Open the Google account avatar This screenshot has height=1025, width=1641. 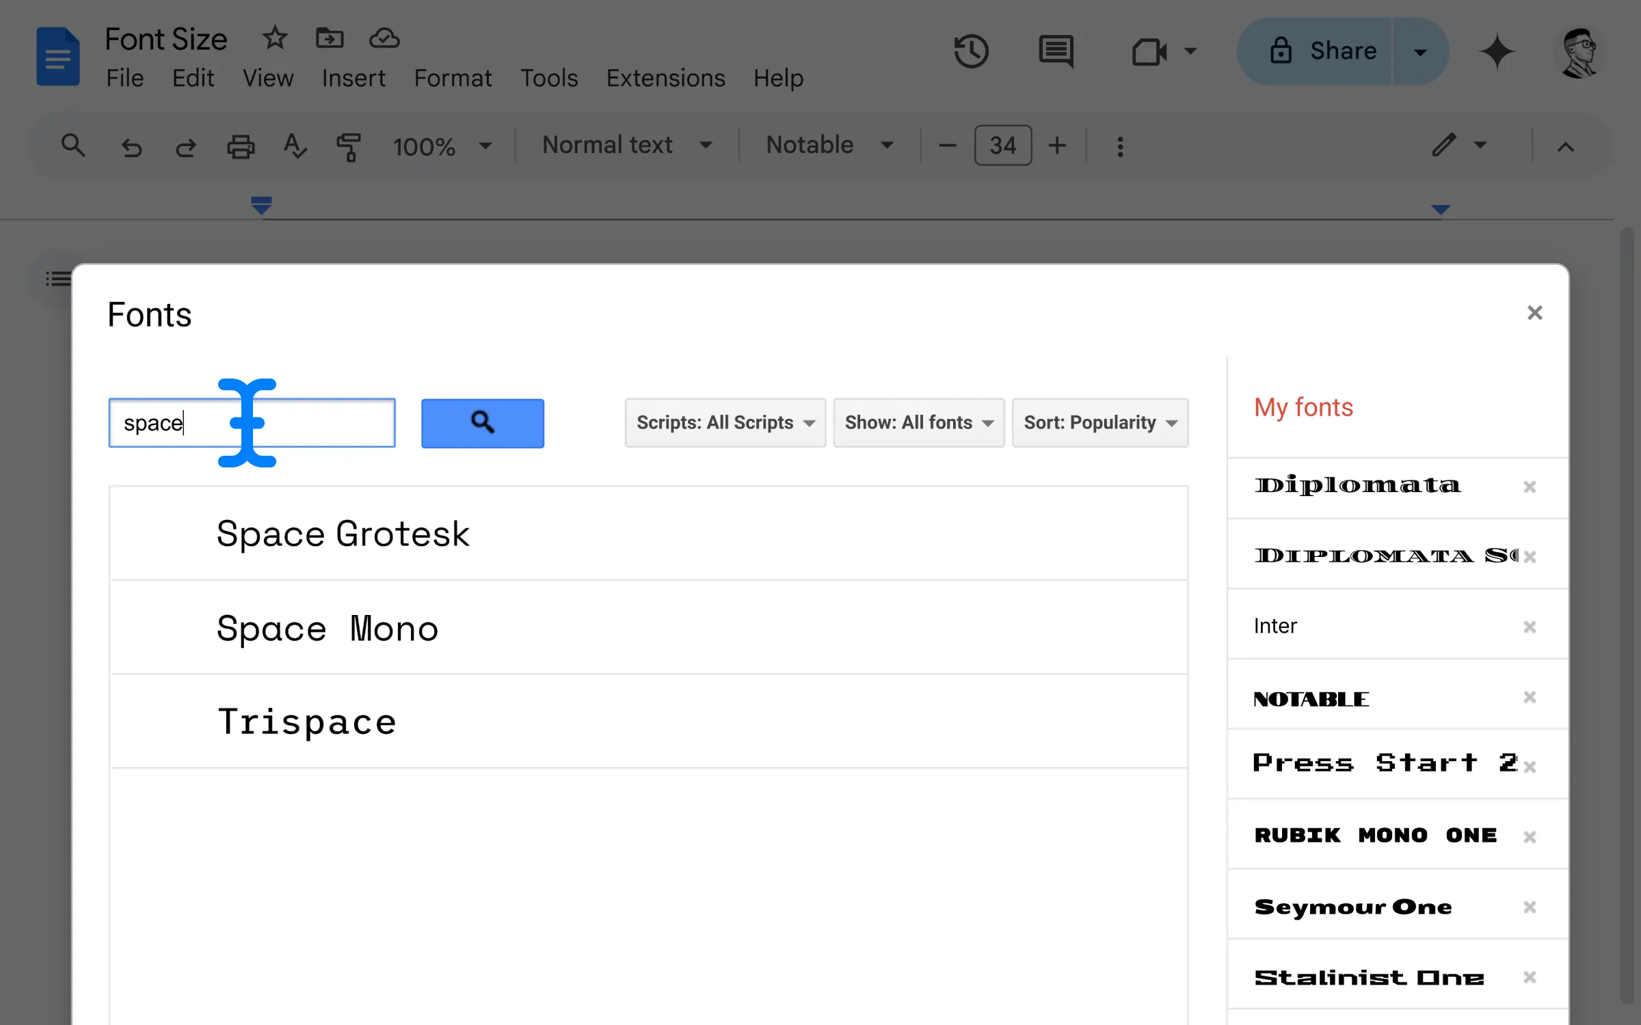(x=1578, y=52)
